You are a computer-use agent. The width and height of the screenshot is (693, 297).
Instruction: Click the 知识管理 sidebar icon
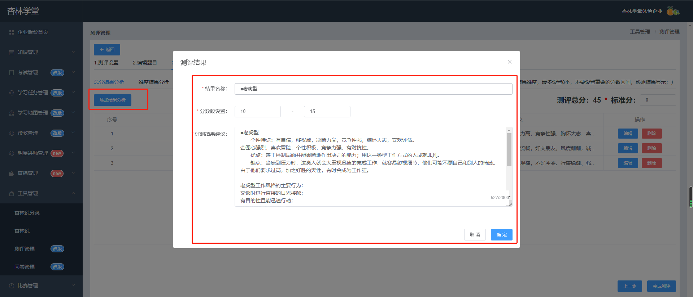12,53
